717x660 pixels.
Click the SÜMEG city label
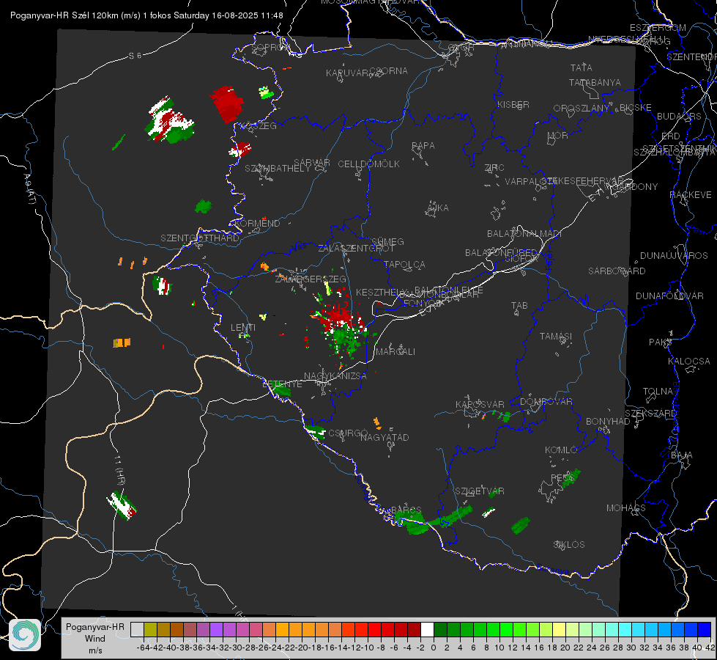(387, 241)
